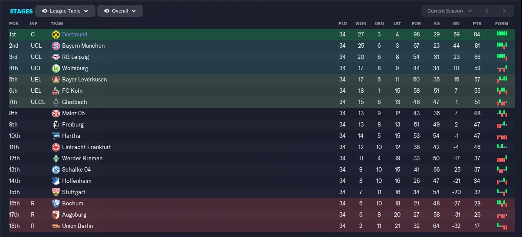
Task: Click the Bayer Leverkusen badge icon
Action: (56, 79)
